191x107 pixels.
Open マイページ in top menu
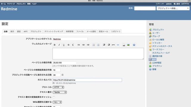click(11, 4)
